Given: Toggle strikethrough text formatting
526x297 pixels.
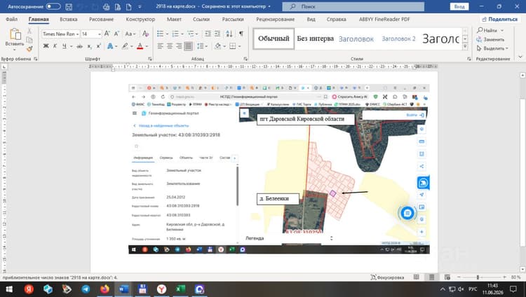Looking at the screenshot, I should point(79,46).
